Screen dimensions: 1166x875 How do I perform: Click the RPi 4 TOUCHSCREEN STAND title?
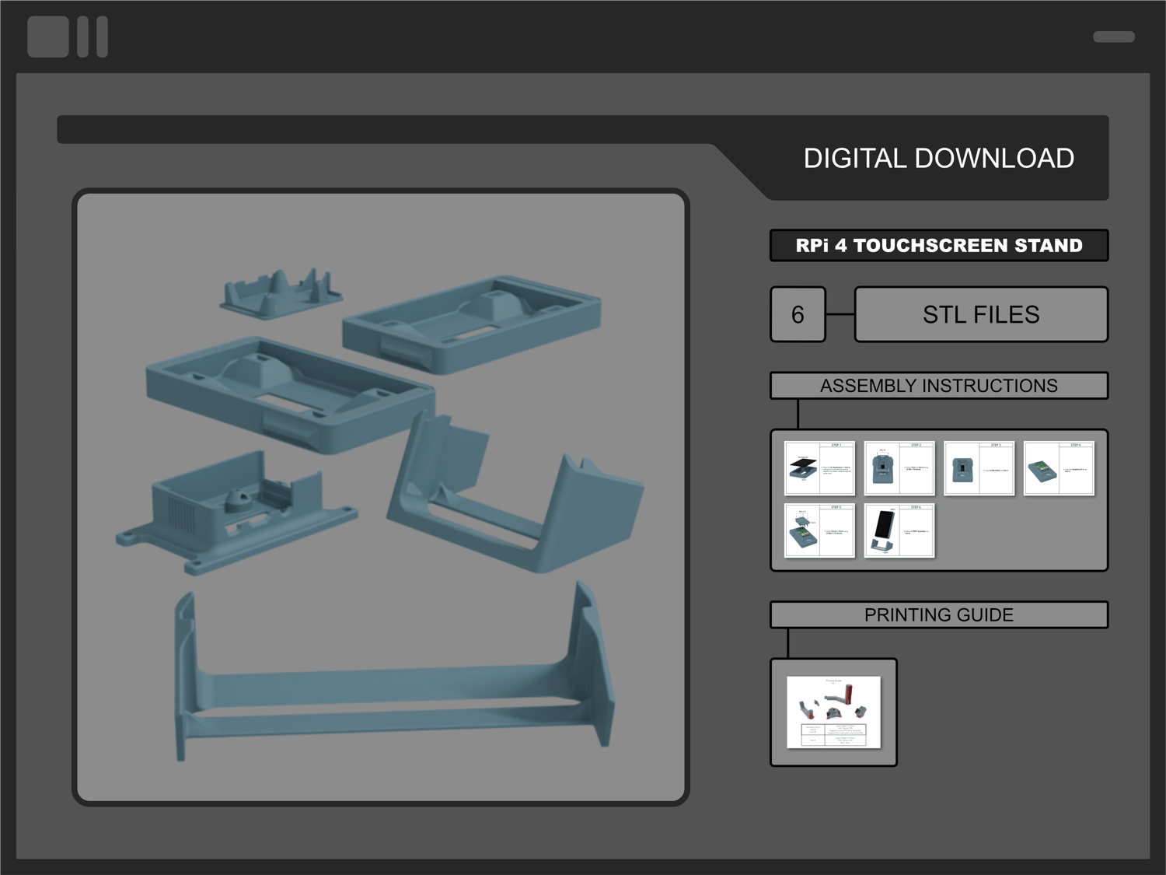coord(939,245)
